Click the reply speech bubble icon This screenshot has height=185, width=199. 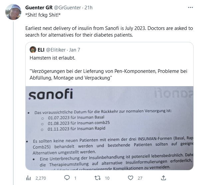point(67,178)
